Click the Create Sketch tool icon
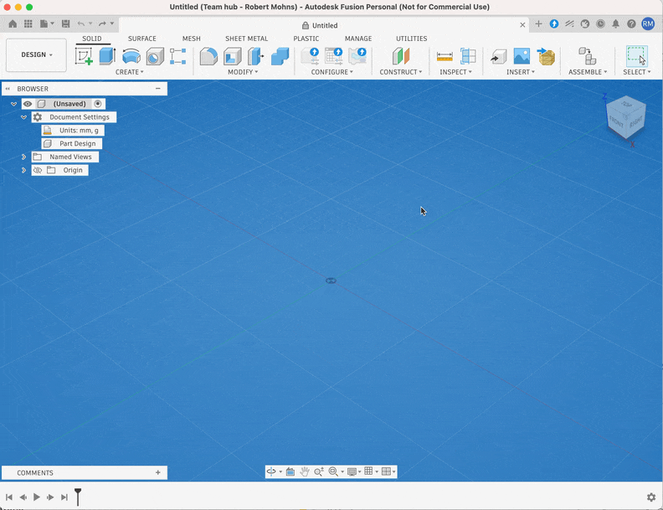 pyautogui.click(x=84, y=56)
